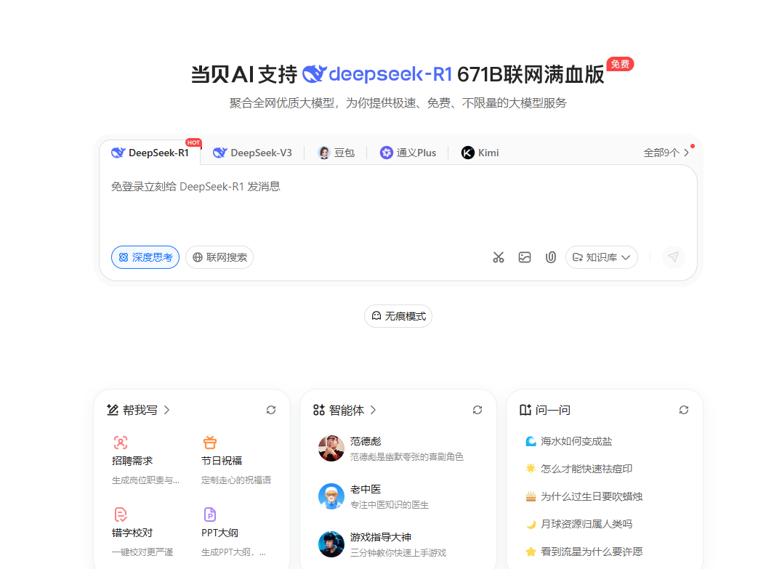Click the deepseek whale logo in headline
The width and height of the screenshot is (774, 569).
pos(314,74)
